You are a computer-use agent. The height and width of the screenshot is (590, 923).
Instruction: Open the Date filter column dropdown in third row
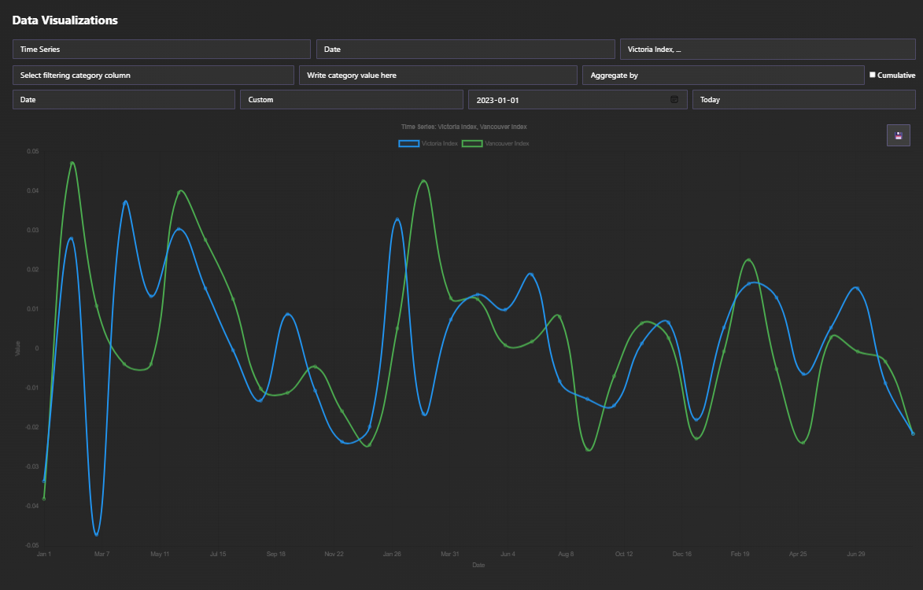click(x=124, y=100)
